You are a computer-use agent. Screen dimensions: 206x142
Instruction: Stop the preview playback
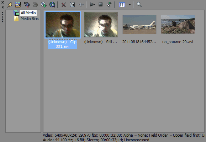101,5
